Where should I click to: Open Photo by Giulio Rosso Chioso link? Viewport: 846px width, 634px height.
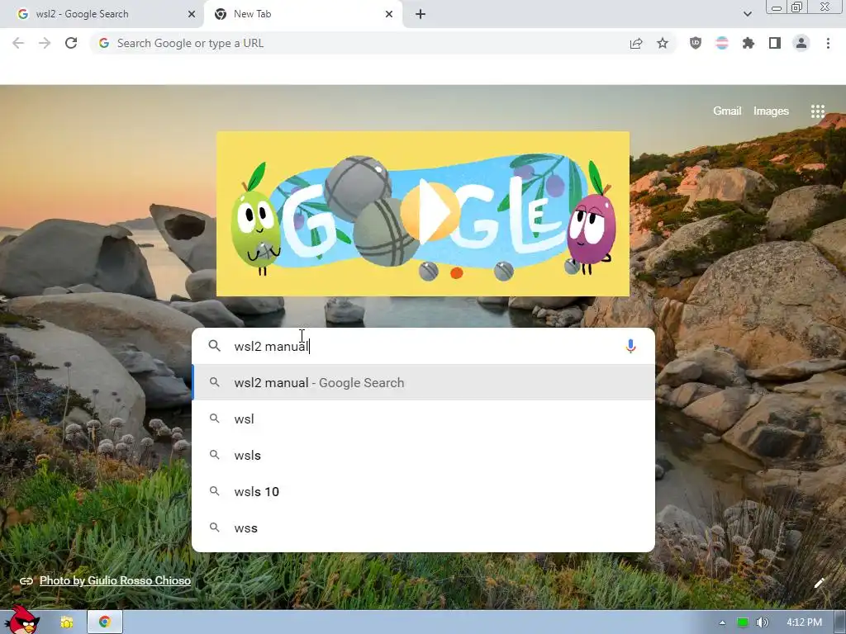pyautogui.click(x=115, y=580)
